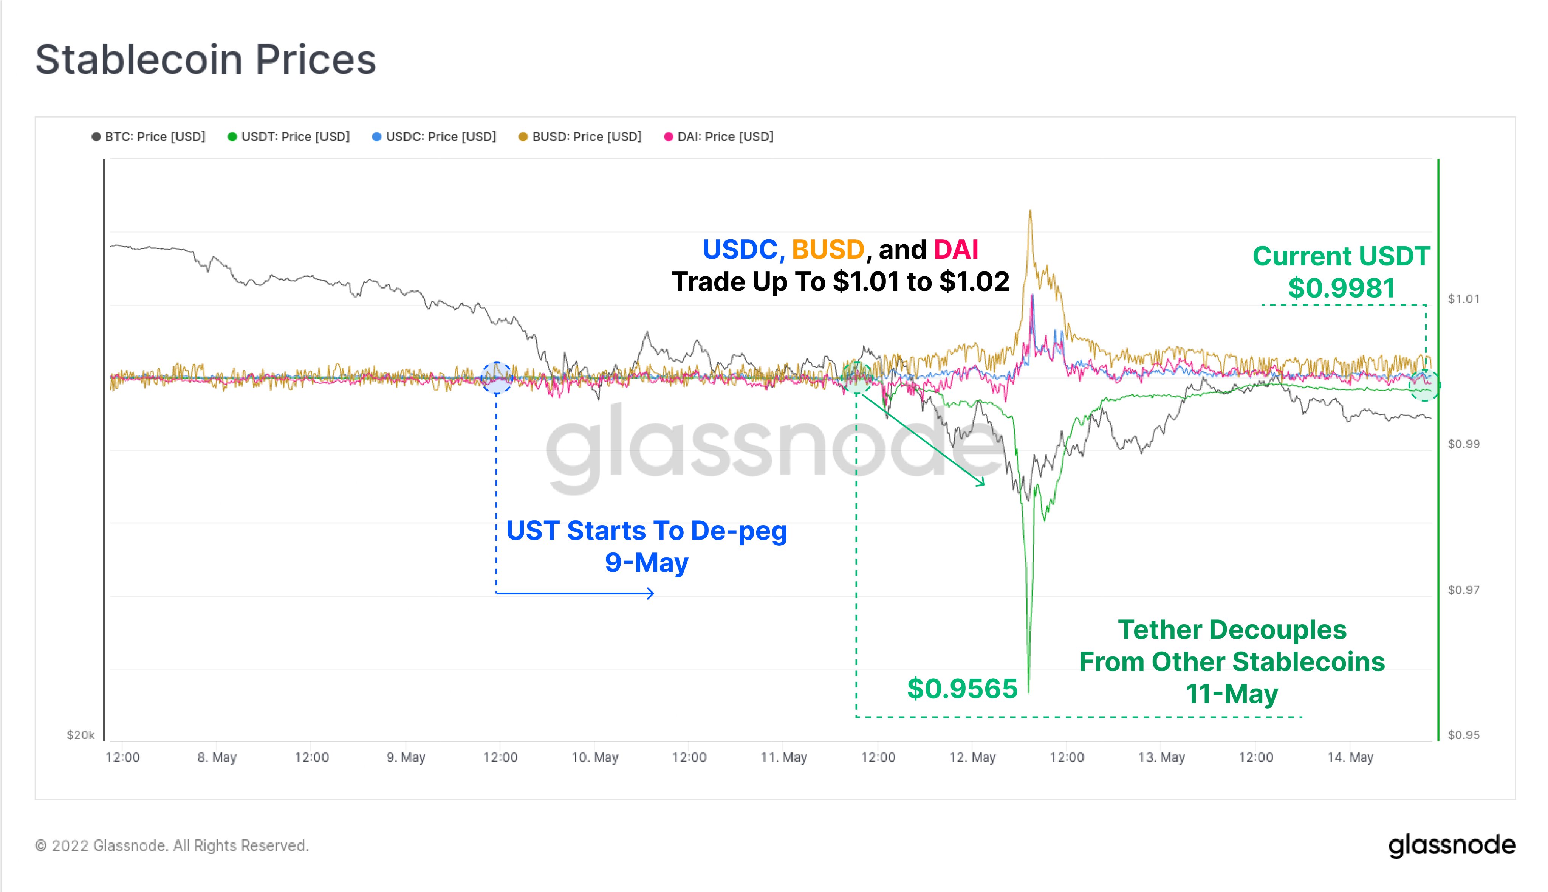
Task: Click the Current USDT $0.9981 label
Action: click(1341, 272)
